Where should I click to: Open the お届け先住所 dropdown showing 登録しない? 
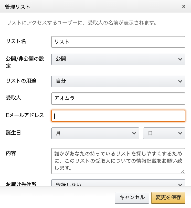point(118,183)
